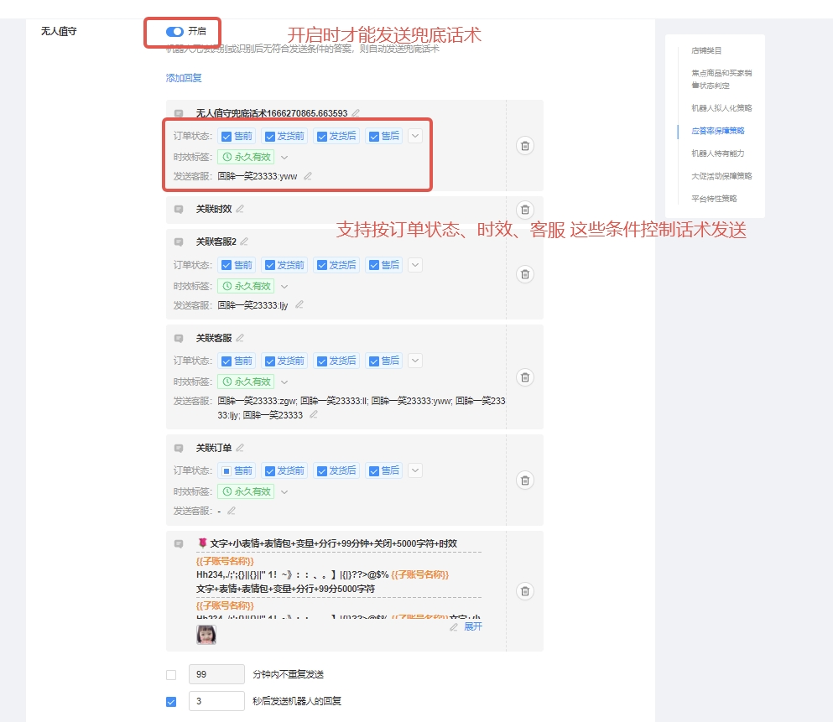Open 时效标签 chevron in 关联客服 card
The width and height of the screenshot is (833, 722).
tap(284, 382)
